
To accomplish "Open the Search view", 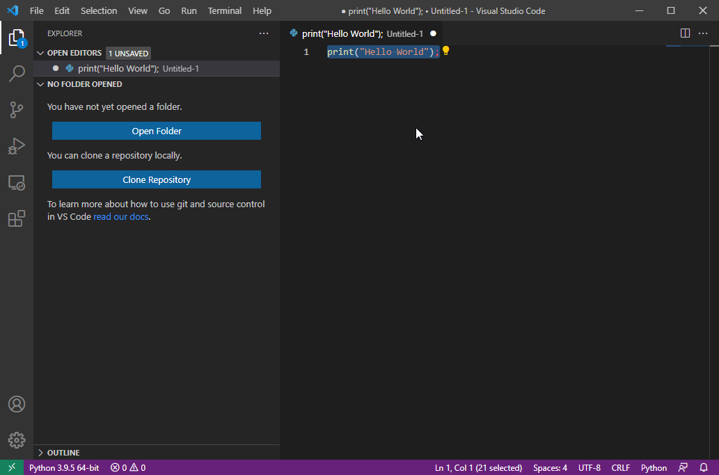I will point(17,73).
